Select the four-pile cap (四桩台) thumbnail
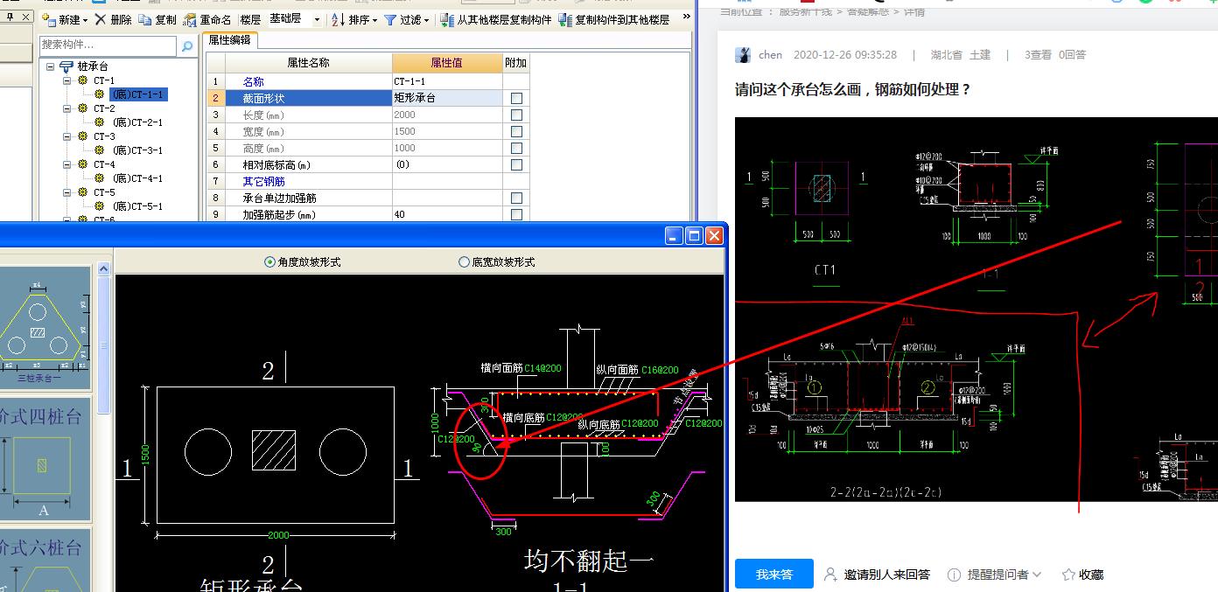This screenshot has height=592, width=1218. [x=44, y=457]
